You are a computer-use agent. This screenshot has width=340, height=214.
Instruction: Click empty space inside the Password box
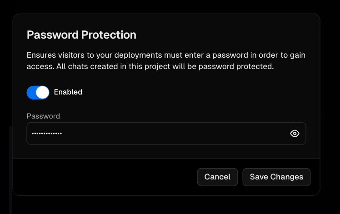[174, 134]
